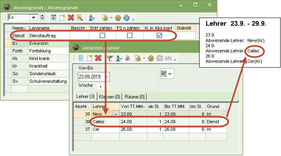The width and height of the screenshot is (281, 156).
Task: Open the serial change pencil icon in Absenzgründe
Action: [x=80, y=18]
